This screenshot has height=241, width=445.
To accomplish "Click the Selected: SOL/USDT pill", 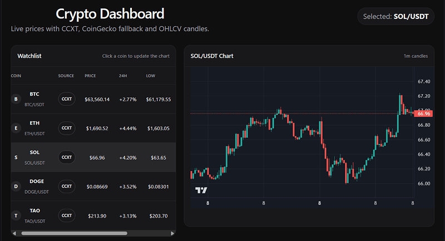I will tap(395, 17).
